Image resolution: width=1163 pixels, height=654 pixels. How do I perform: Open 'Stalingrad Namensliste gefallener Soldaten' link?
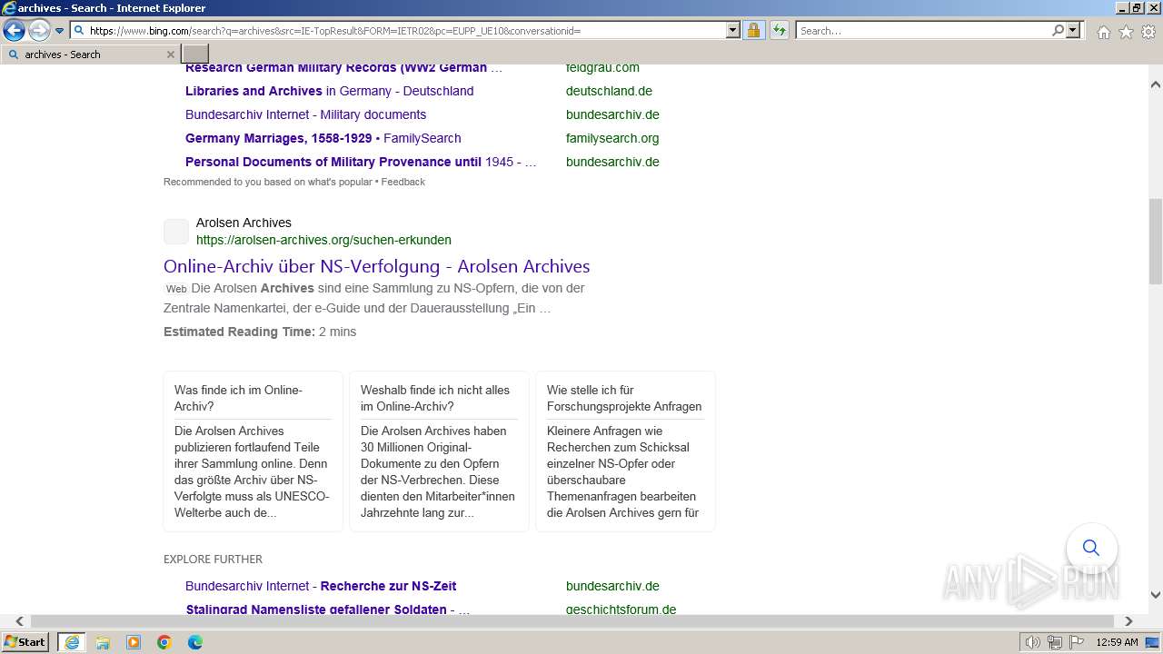pyautogui.click(x=327, y=609)
